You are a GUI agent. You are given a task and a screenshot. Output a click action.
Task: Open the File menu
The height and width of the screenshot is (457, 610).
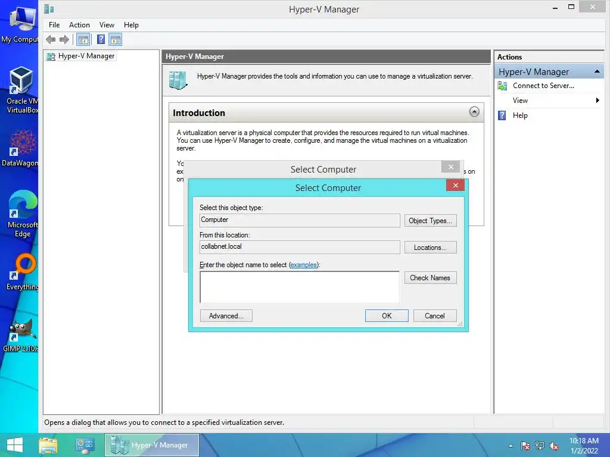(x=54, y=25)
